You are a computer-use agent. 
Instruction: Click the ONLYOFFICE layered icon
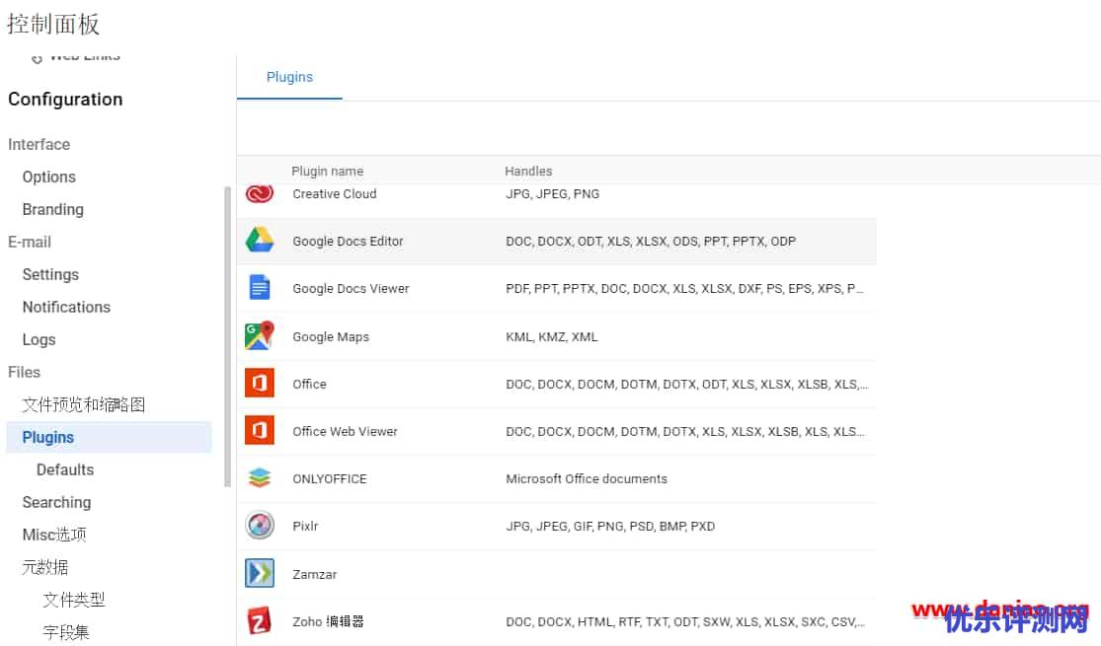pyautogui.click(x=260, y=478)
